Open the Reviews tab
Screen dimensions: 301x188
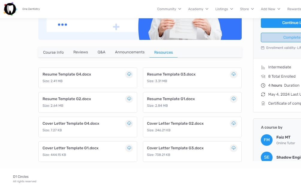81,52
